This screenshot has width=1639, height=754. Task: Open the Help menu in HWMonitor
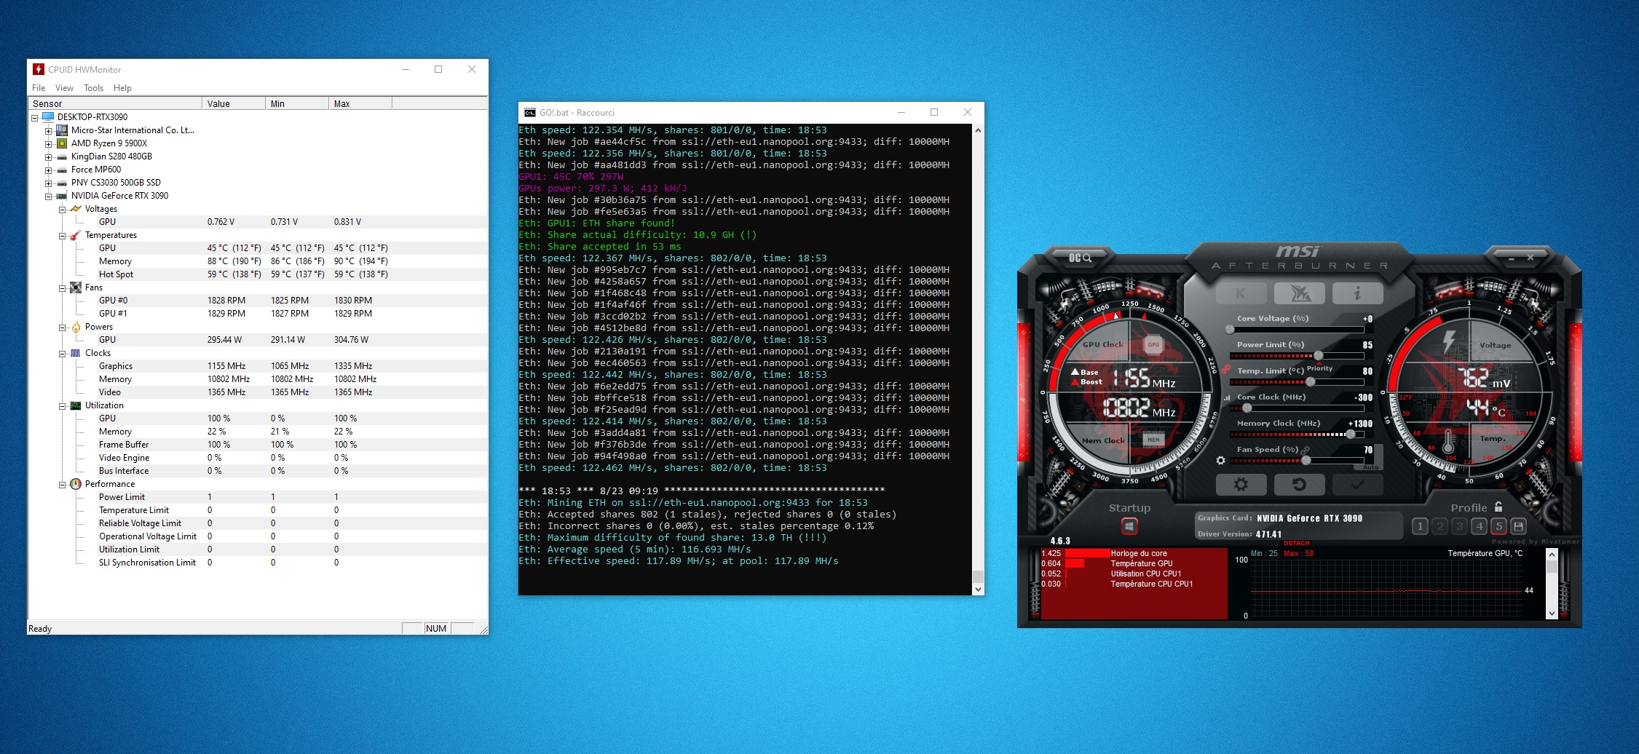pos(122,88)
